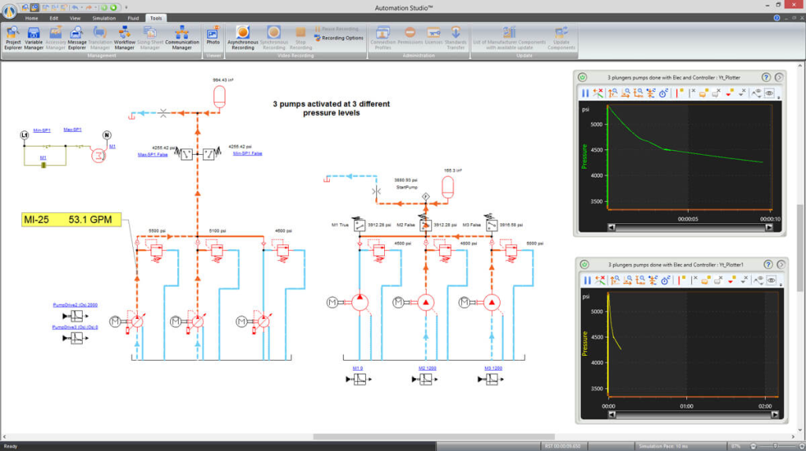Screen dimensions: 806x451
Task: Click zoom Y-axis icon in Yt_Plotter1 toolbar
Action: click(x=615, y=280)
